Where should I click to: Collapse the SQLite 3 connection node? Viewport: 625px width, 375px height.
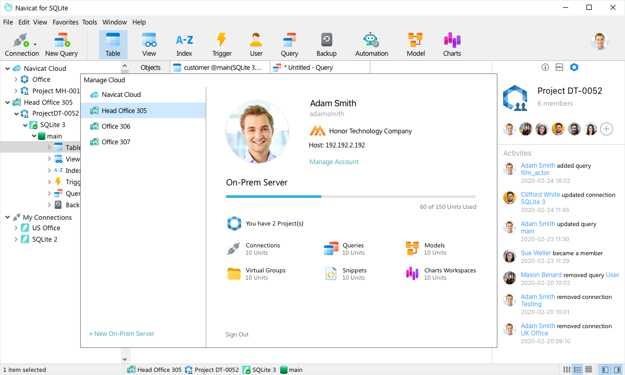(25, 125)
